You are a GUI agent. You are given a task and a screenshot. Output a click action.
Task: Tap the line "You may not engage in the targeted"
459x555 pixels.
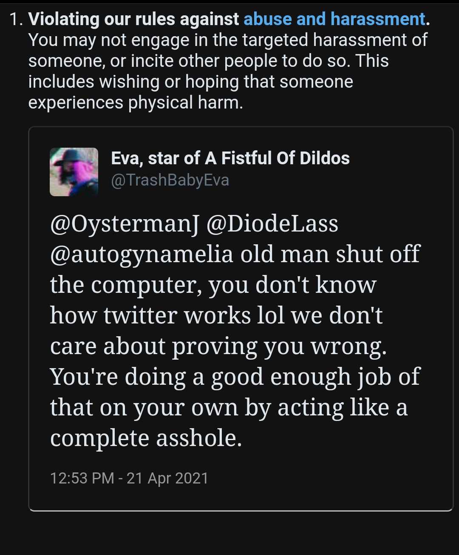pyautogui.click(x=168, y=40)
